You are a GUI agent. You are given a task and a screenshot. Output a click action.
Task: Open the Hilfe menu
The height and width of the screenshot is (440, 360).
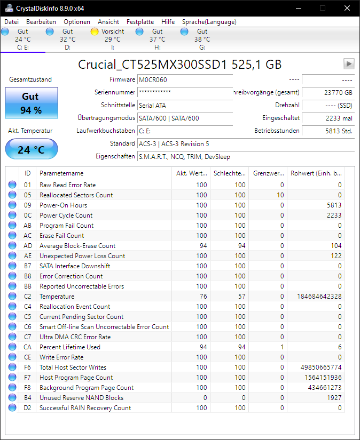pos(168,22)
